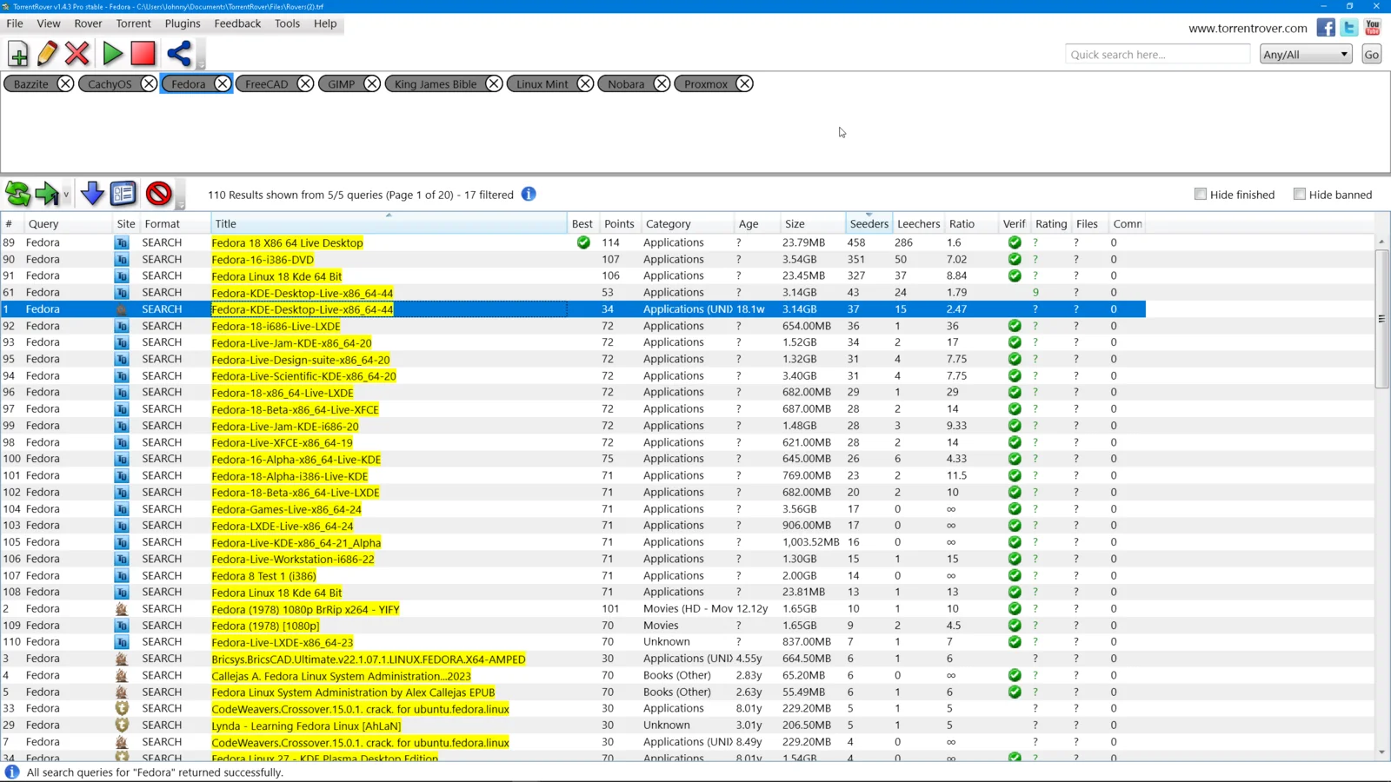This screenshot has width=1391, height=782.
Task: Open the Any/All search filter dropdown
Action: coord(1306,54)
